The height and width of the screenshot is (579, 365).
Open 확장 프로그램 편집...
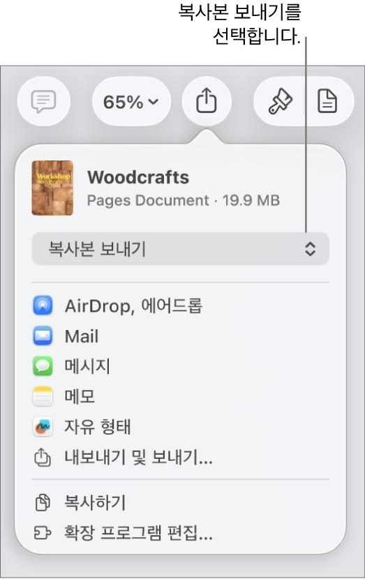(139, 533)
